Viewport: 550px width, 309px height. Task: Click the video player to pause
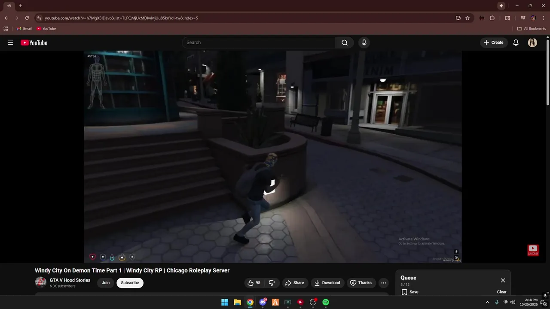[273, 157]
